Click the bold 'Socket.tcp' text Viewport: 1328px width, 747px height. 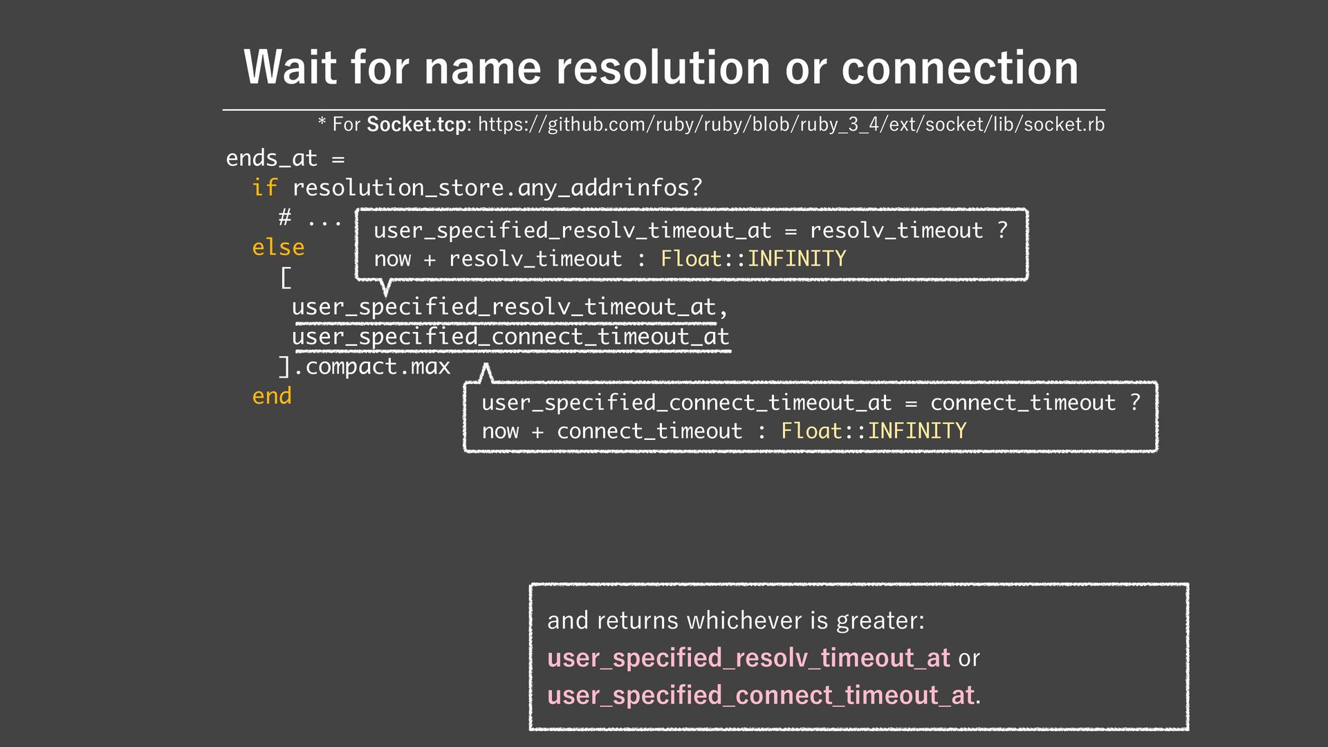pyautogui.click(x=418, y=124)
